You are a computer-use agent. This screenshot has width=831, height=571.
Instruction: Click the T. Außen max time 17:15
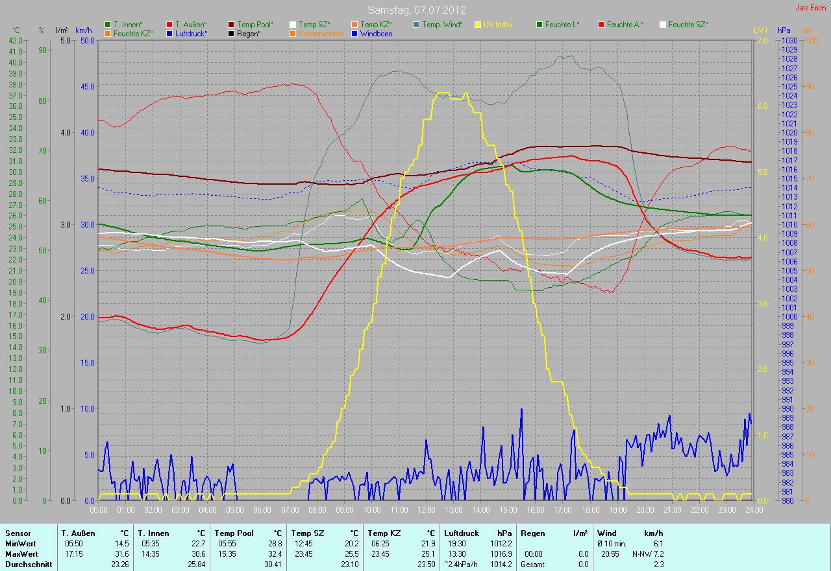pos(73,554)
